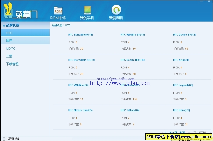Select 三星 in the brand sidebar
Viewport: 213px width, 141px height.
click(x=9, y=56)
